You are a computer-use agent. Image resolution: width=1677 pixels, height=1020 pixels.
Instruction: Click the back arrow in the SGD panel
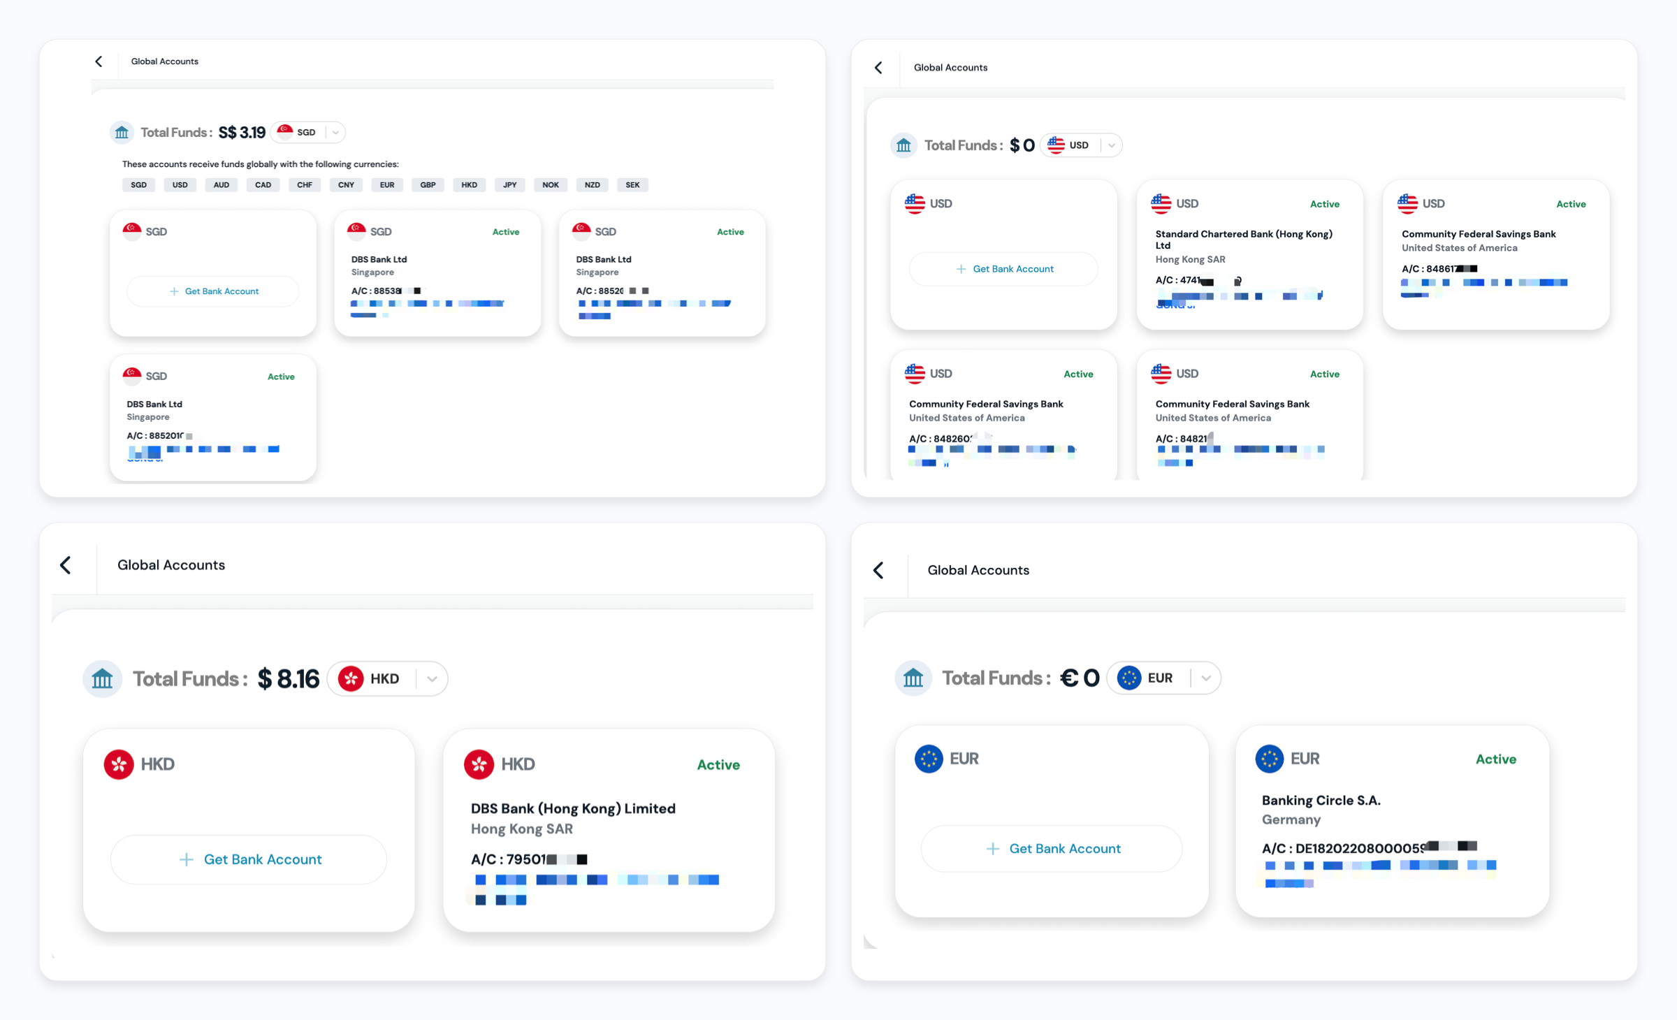coord(99,61)
